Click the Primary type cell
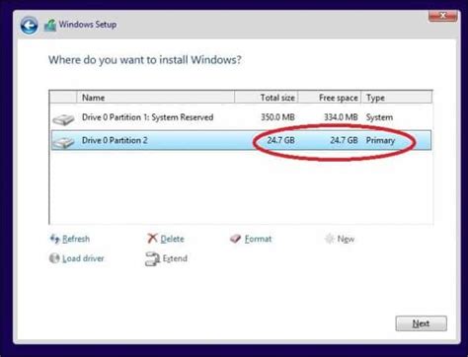468x357 pixels. [x=380, y=141]
